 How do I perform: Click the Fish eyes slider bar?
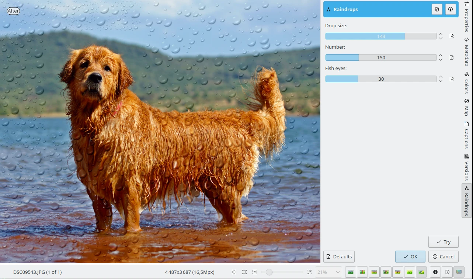pos(381,79)
